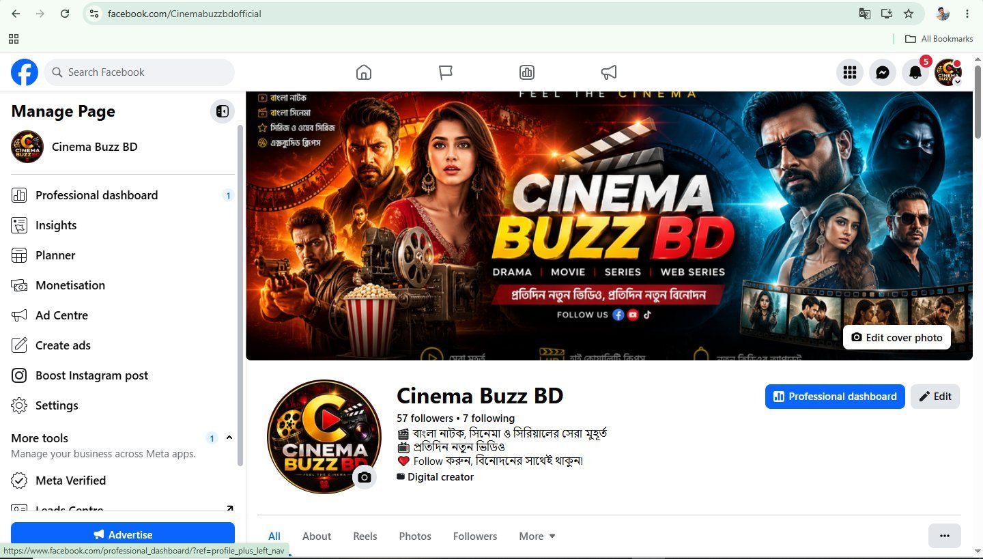Open the account profile avatar menu

(948, 72)
